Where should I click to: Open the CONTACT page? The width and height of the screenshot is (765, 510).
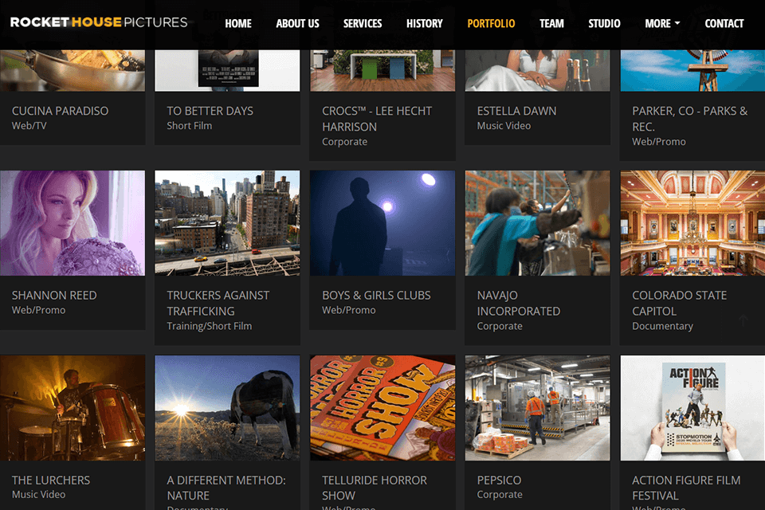point(724,23)
